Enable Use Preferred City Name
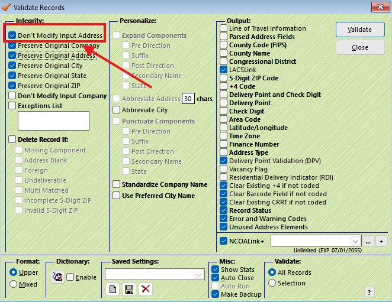The height and width of the screenshot is (302, 392). (116, 196)
